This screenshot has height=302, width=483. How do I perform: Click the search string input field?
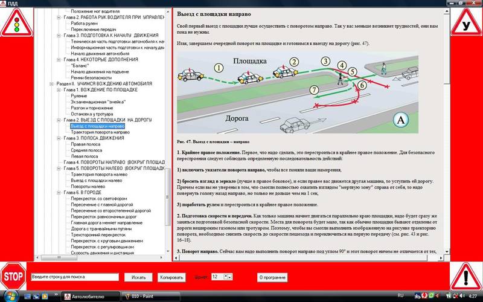coord(75,277)
